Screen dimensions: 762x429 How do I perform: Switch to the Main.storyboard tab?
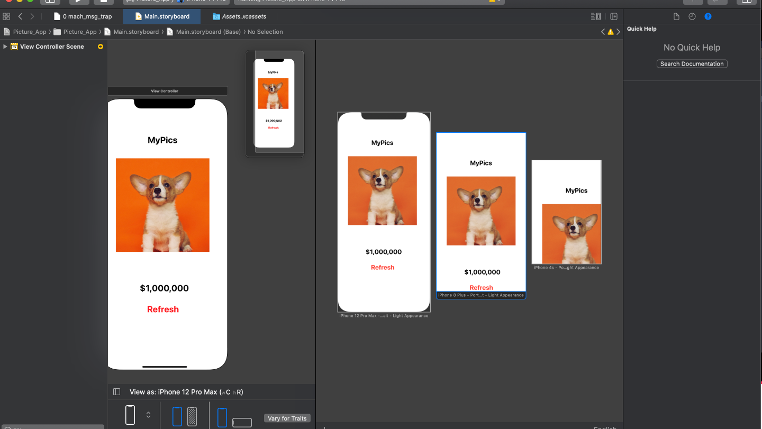click(x=162, y=16)
